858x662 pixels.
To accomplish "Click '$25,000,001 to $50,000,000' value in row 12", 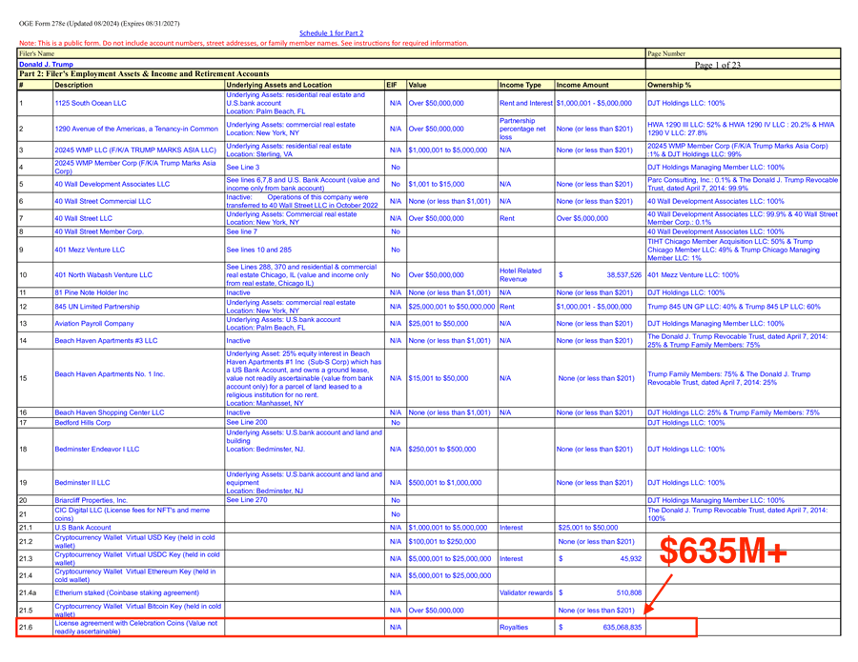I will coord(452,307).
